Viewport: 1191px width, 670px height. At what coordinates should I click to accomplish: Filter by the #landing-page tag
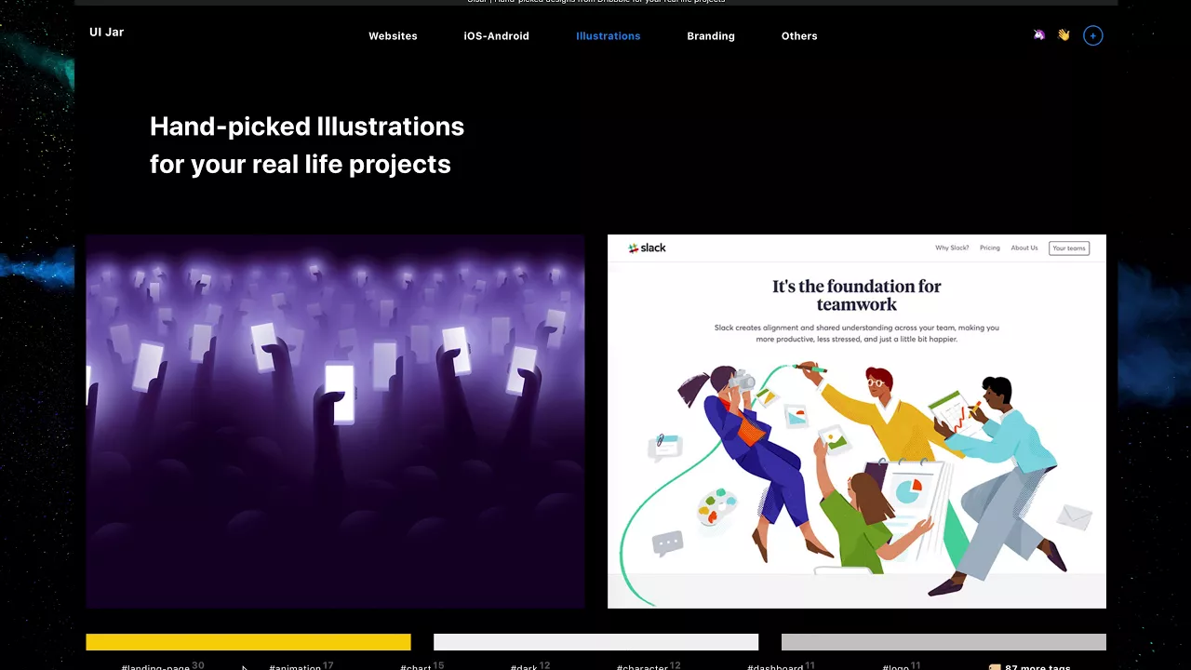click(162, 666)
